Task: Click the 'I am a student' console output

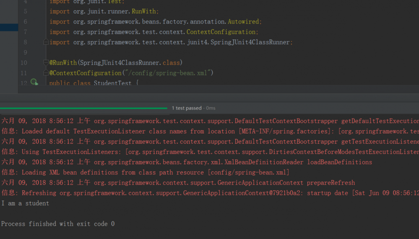Action: [25, 203]
